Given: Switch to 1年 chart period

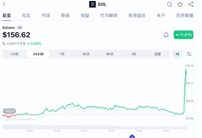Looking at the screenshot, I should tap(134, 54).
